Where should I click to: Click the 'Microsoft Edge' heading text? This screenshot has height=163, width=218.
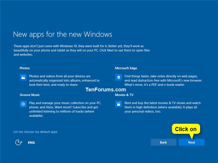(126, 68)
